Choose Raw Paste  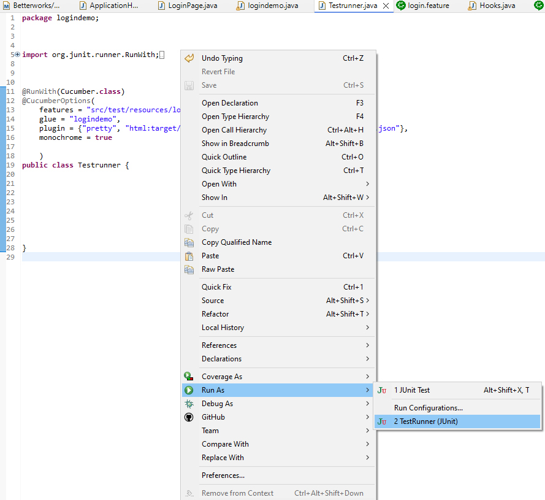click(279, 269)
